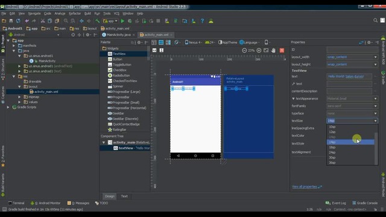
Task: Click the Debug app bug icon
Action: point(130,21)
